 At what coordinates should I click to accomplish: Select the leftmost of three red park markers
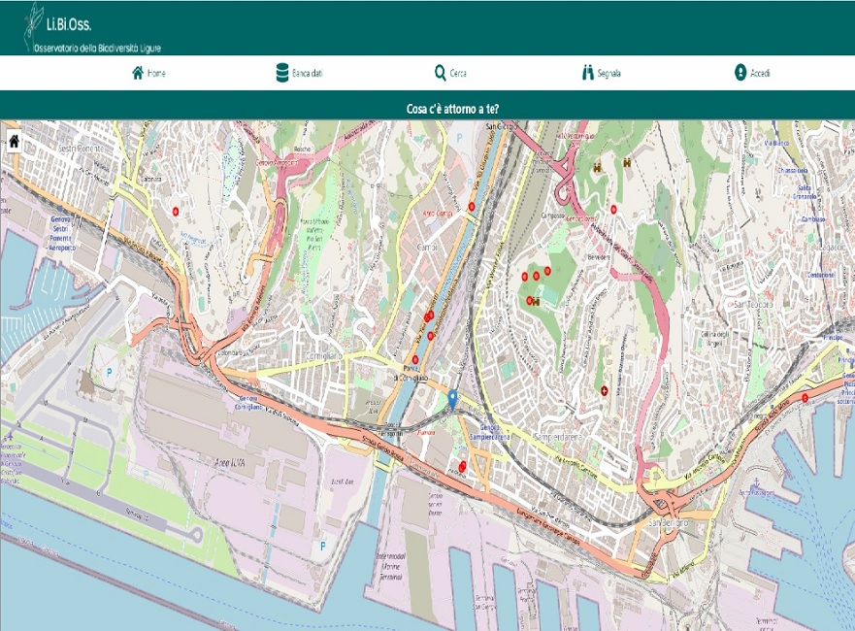525,277
